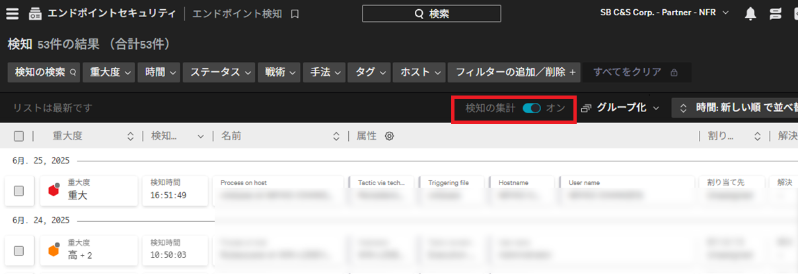This screenshot has height=274, width=798.
Task: Click the Process on host cell
Action: [x=278, y=190]
